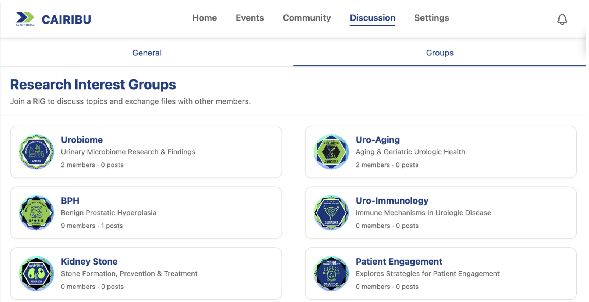
Task: Click the Kidney Stone group title
Action: [x=89, y=262]
